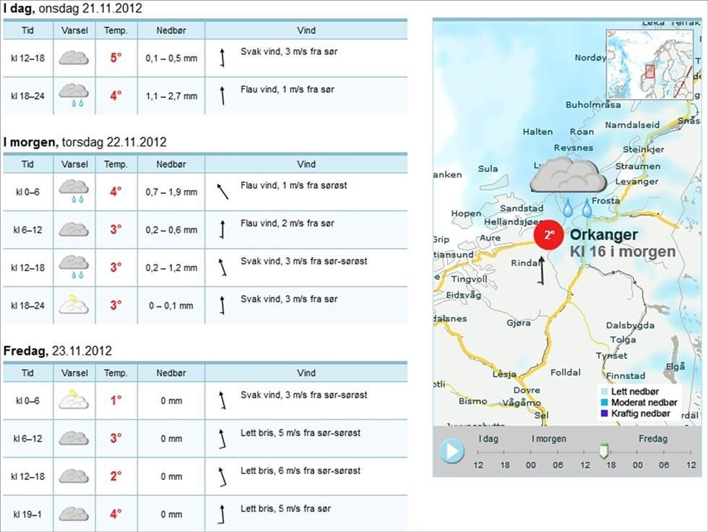Screen dimensions: 708x532
Task: Click the wind arrow below Orkanger on map
Action: coord(540,271)
